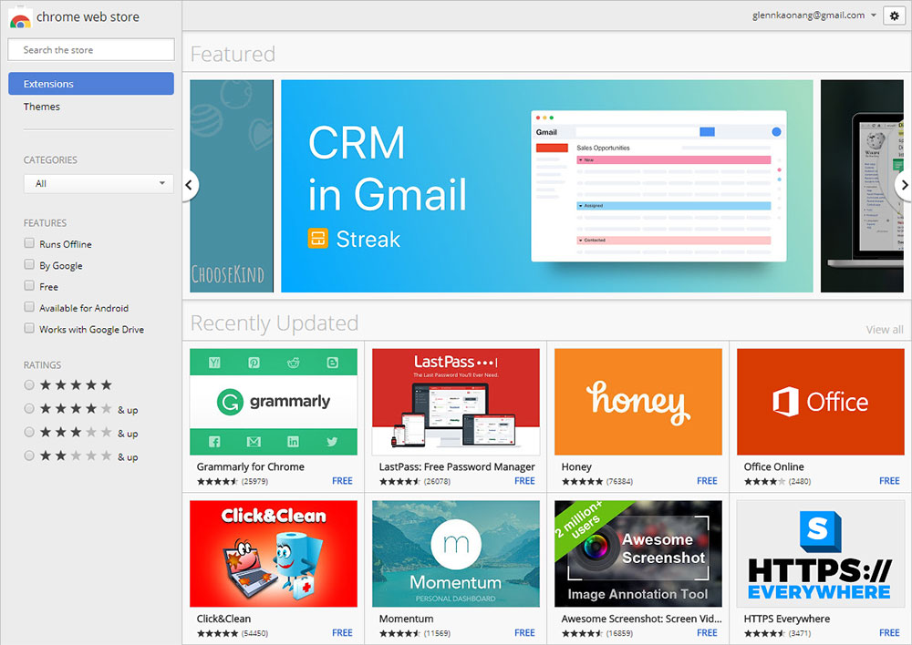Select the 5 stars rating filter
Image resolution: width=912 pixels, height=645 pixels.
pos(29,384)
